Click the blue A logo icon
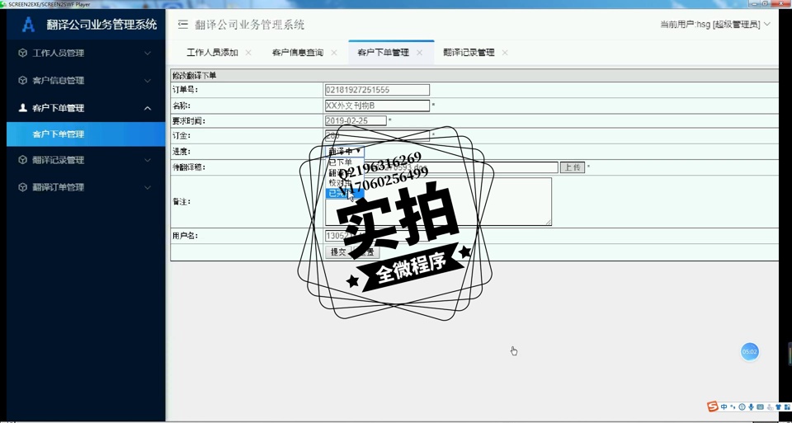The height and width of the screenshot is (423, 792). click(29, 24)
